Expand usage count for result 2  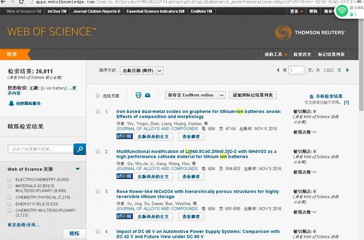(x=304, y=172)
